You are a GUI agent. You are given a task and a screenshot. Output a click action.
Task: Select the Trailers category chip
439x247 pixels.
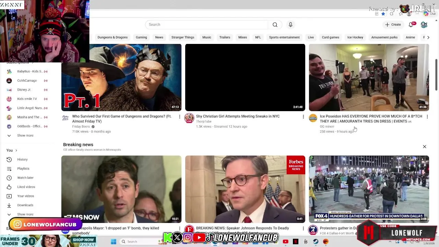click(225, 37)
